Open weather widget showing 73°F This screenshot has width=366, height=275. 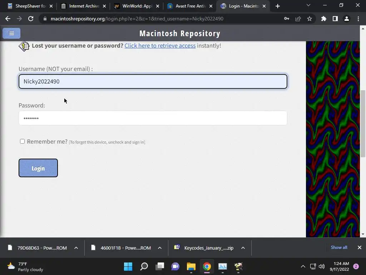(25, 266)
